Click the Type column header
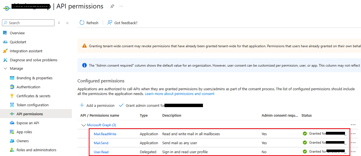Image resolution: width=361 pixels, height=156 pixels. tap(144, 116)
